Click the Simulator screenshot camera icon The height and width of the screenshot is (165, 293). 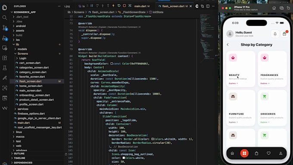[x=282, y=8]
